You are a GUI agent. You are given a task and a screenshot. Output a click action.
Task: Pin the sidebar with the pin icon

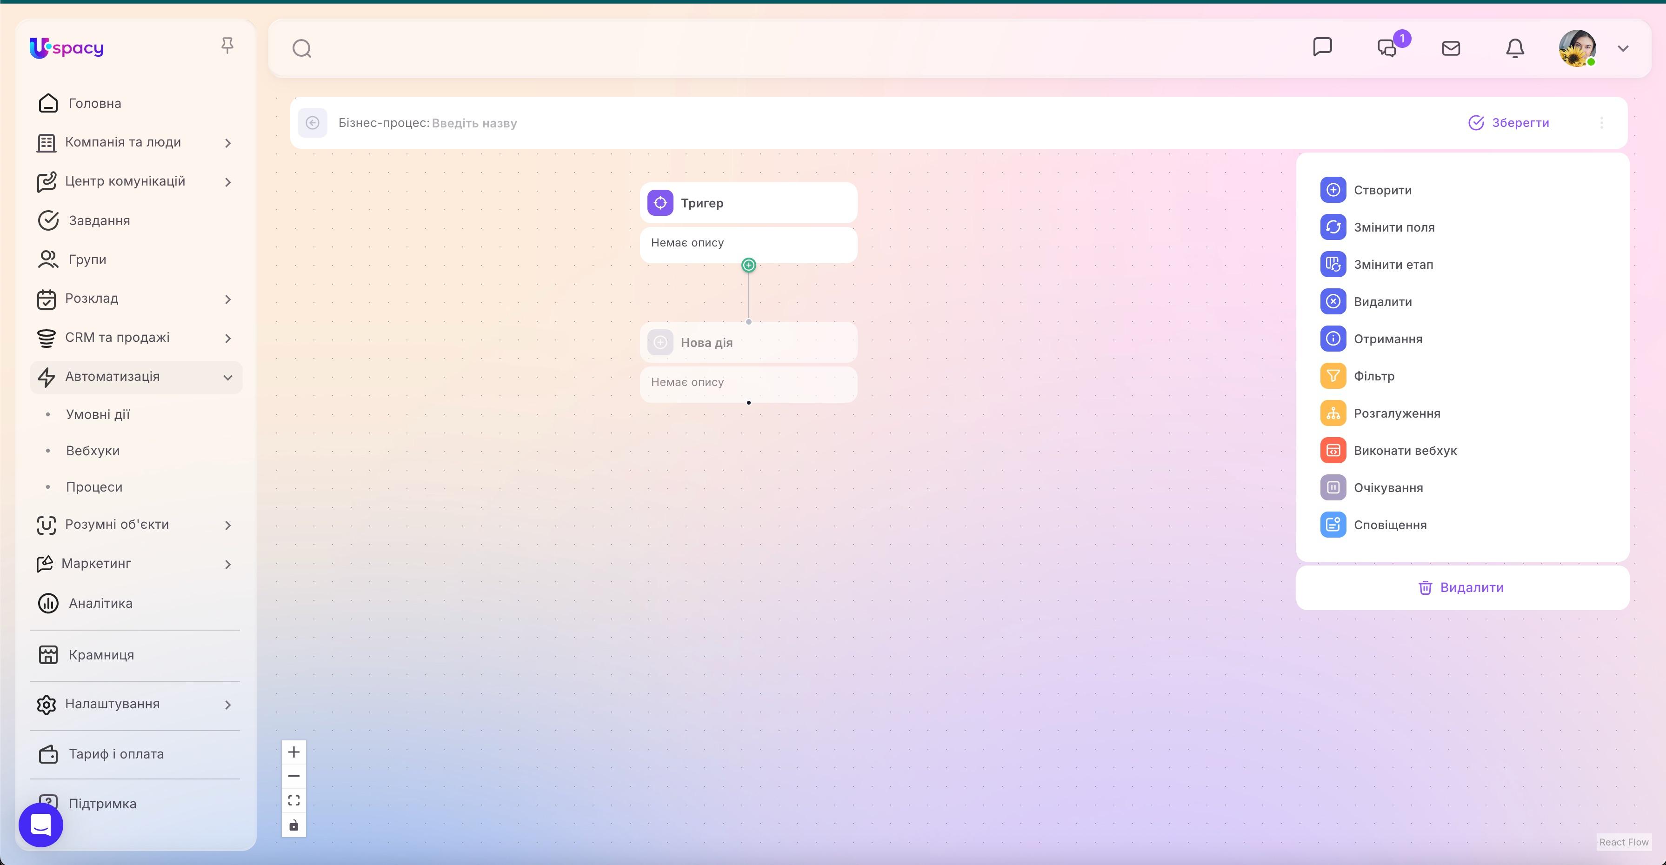[x=227, y=44]
